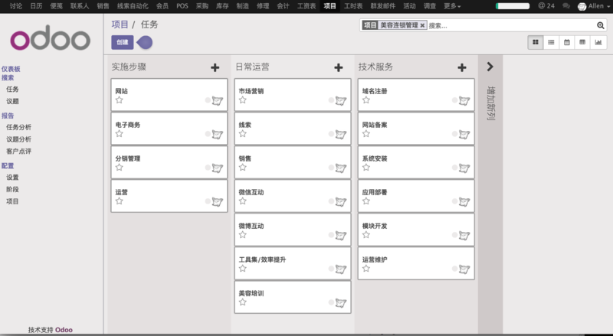The image size is (613, 336).
Task: Open the 销售 menu
Action: 103,6
